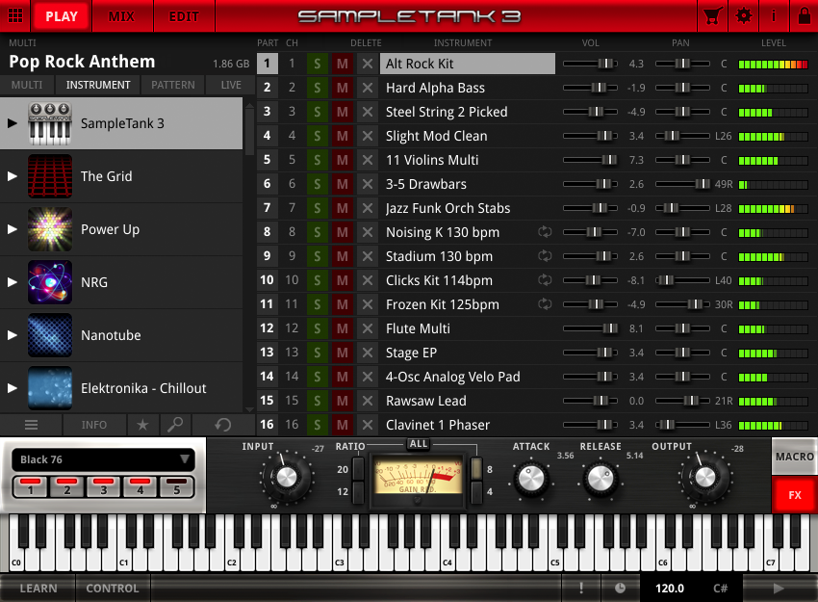818x602 pixels.
Task: Click the metronome clock icon
Action: pos(620,589)
